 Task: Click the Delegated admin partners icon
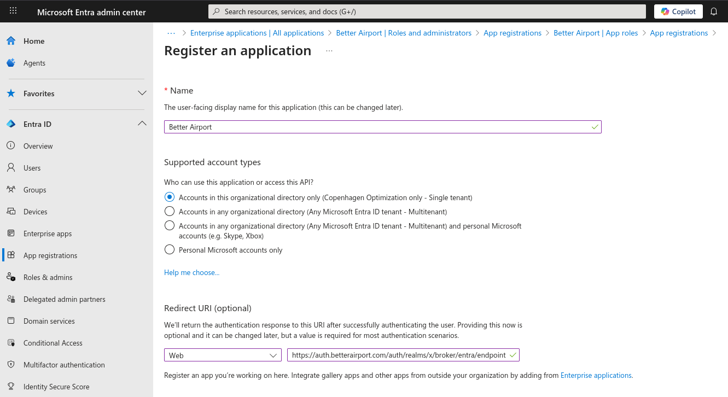11,299
